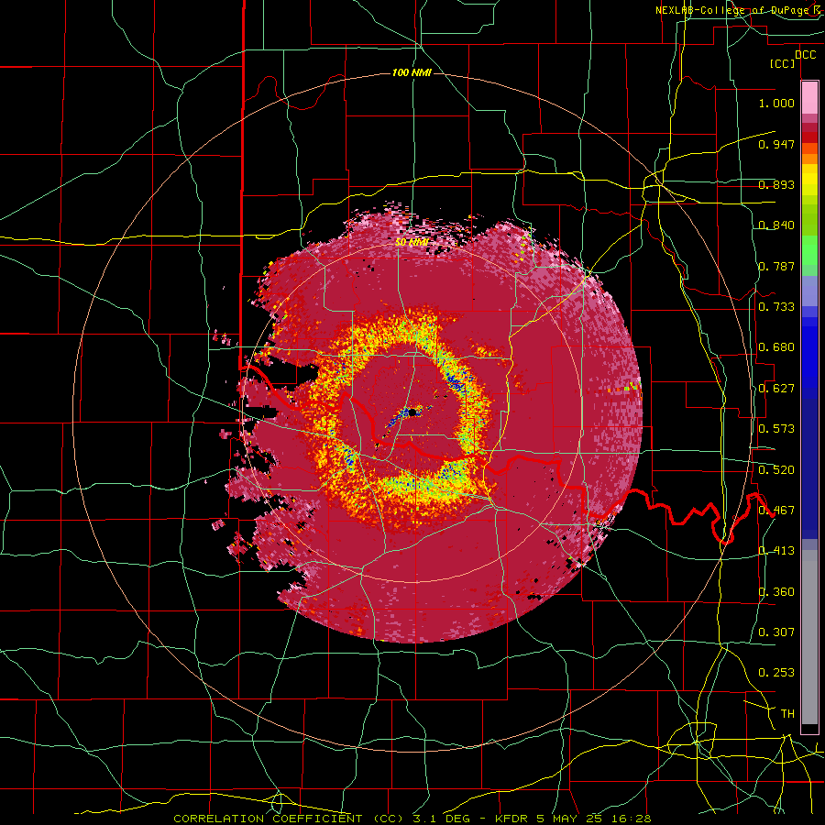Click the 0.360 scale value
825x825 pixels.
(x=776, y=592)
